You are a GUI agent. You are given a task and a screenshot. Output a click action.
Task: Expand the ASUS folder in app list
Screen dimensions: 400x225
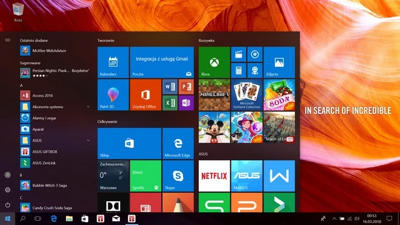coord(55,141)
